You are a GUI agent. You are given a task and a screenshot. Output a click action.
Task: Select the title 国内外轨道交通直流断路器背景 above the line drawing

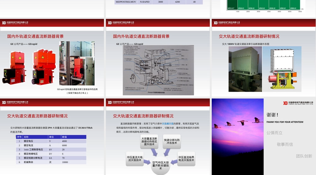(141, 36)
